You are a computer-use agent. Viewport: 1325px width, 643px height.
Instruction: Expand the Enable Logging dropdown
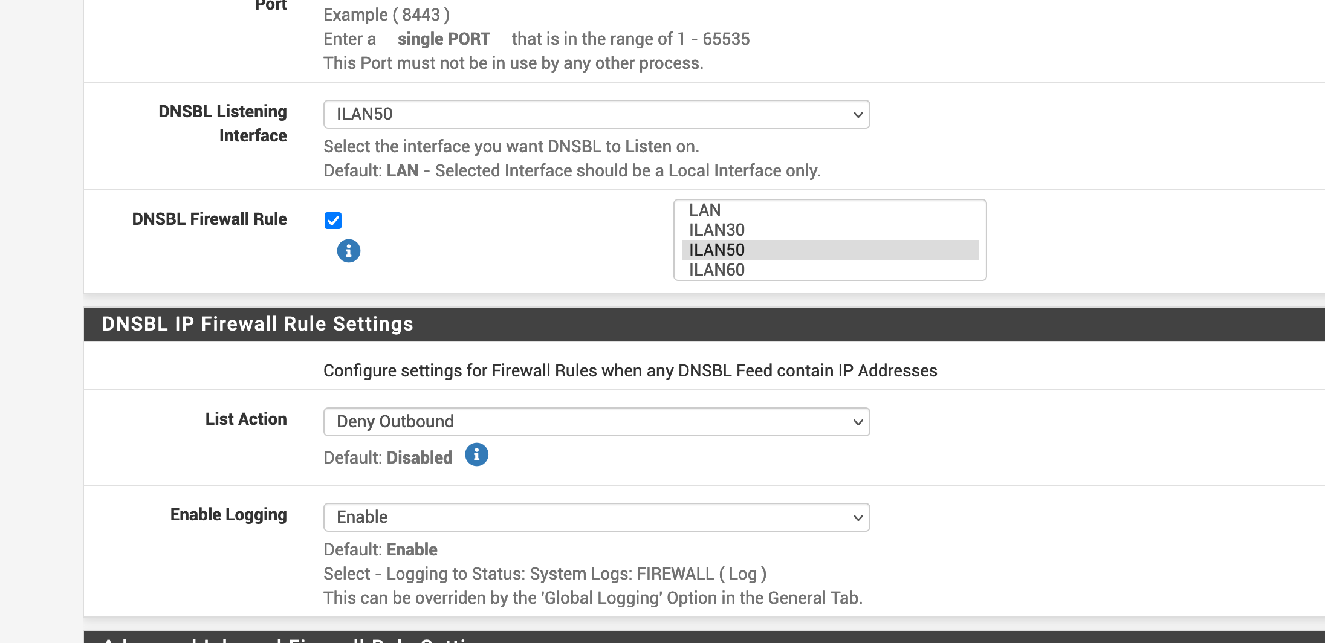596,517
